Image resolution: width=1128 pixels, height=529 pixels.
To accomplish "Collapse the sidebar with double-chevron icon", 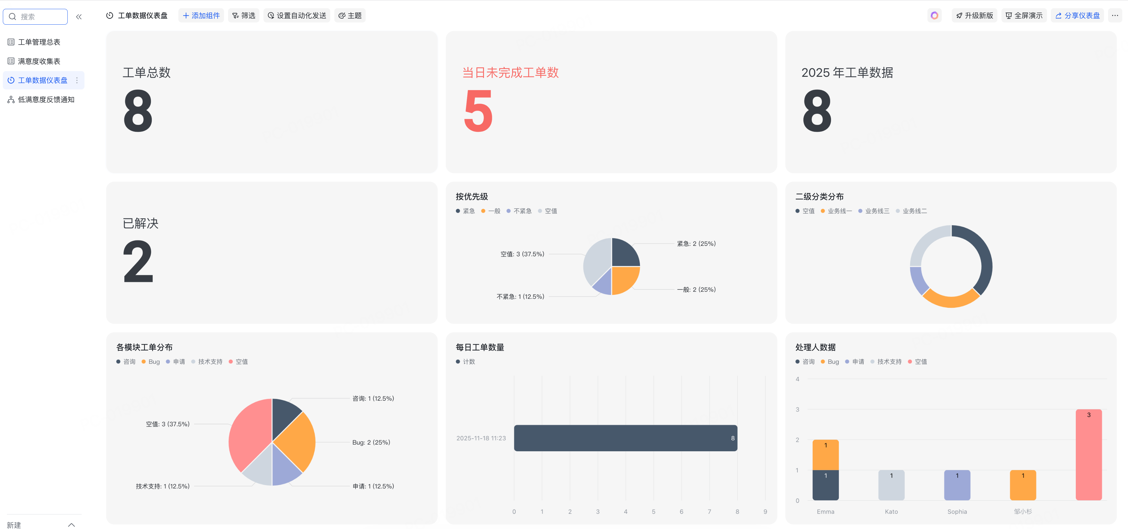I will [79, 17].
